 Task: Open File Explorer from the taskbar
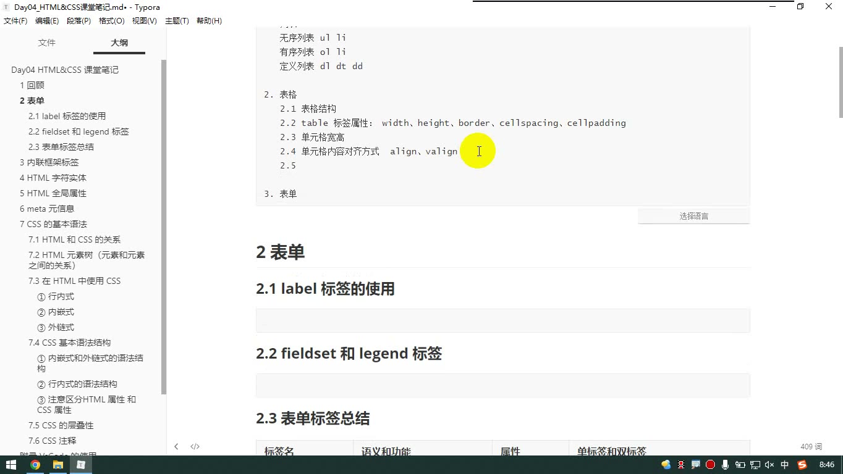click(58, 465)
